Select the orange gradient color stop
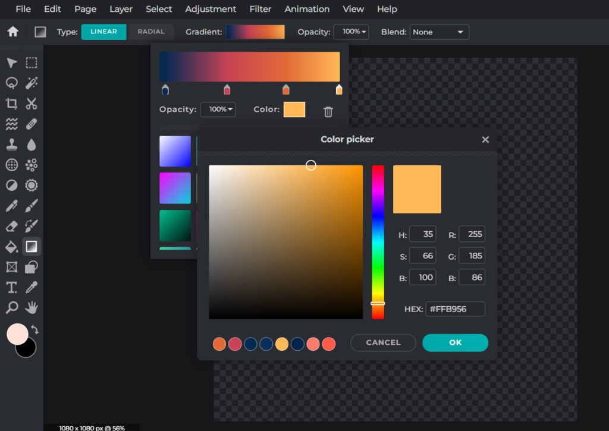Screen dimensions: 609x431 pos(286,89)
